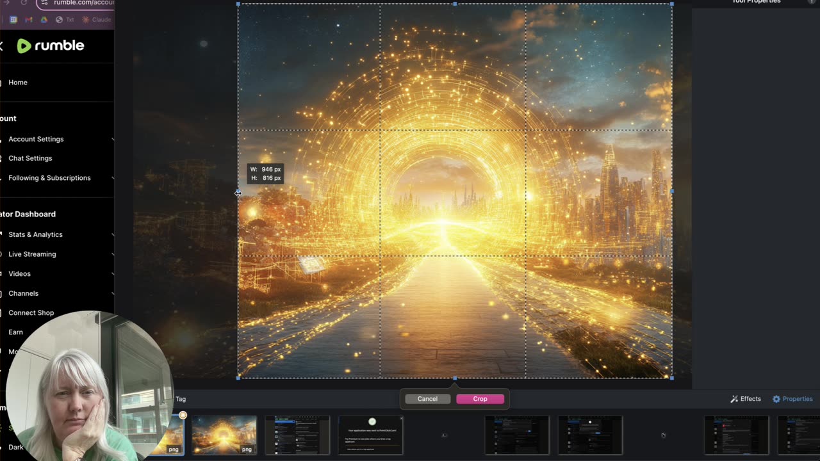This screenshot has width=820, height=461.
Task: Open the Claude bookmark
Action: 97,20
